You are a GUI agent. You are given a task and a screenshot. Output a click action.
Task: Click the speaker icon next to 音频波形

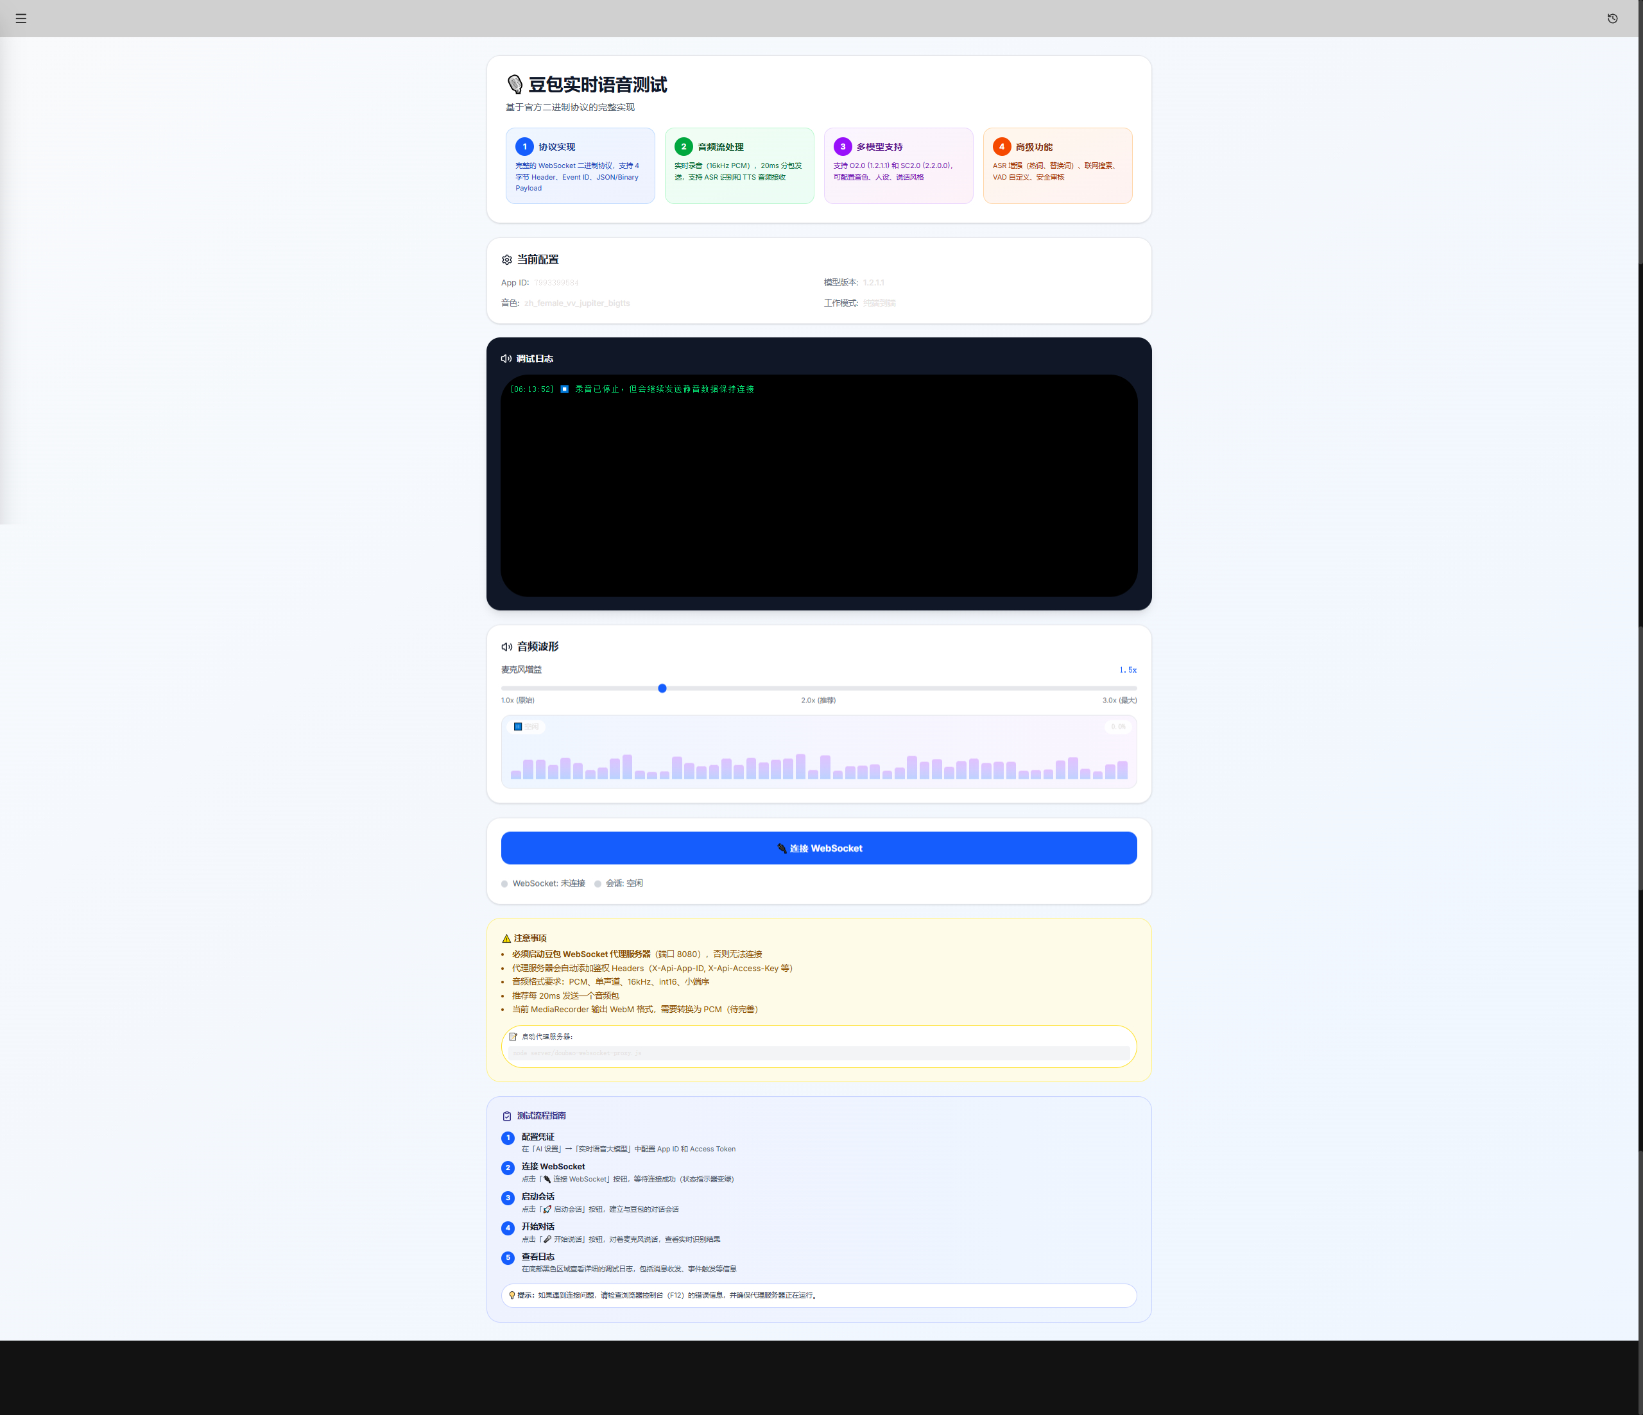506,647
